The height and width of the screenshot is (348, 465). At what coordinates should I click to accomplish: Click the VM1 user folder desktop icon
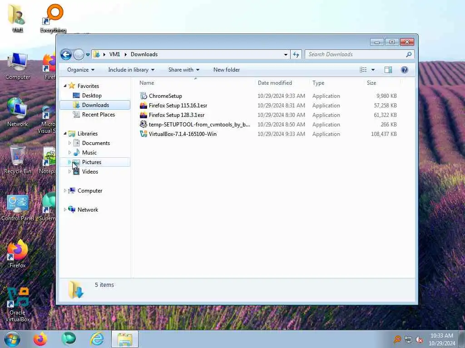[17, 18]
